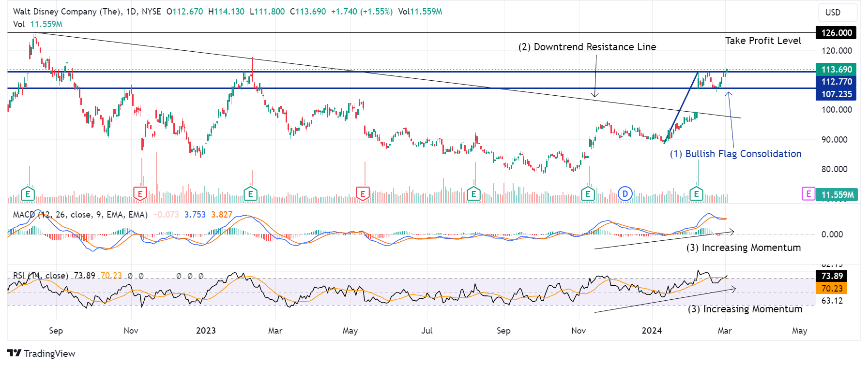Click the blue D dividend marker
Viewport: 868px width, 366px height.
pyautogui.click(x=625, y=194)
